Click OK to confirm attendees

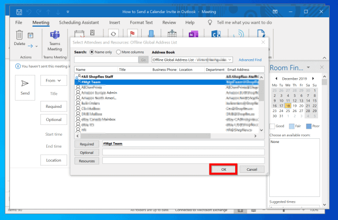(x=224, y=170)
